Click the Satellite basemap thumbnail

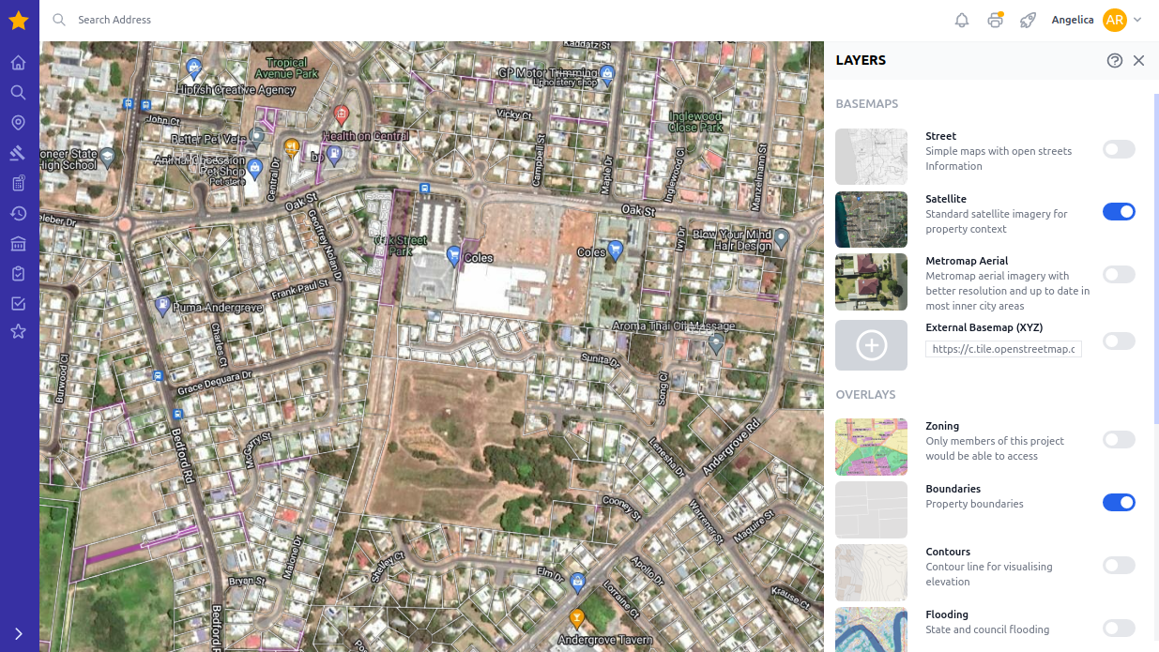click(871, 220)
